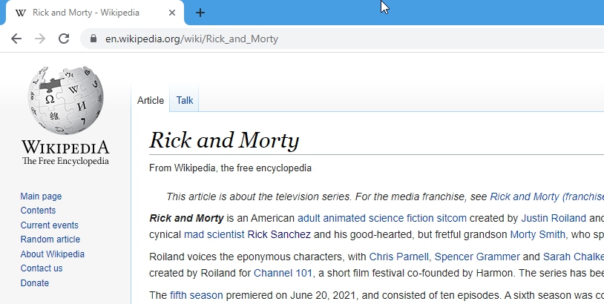This screenshot has height=304, width=604.
Task: Open the Morty Smith link
Action: 538,234
